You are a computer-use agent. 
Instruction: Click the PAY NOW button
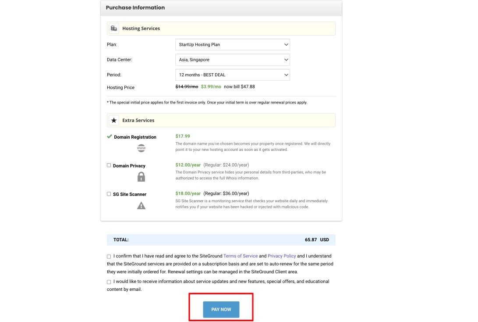(221, 309)
